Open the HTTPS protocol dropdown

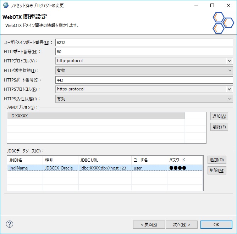[x=144, y=89]
